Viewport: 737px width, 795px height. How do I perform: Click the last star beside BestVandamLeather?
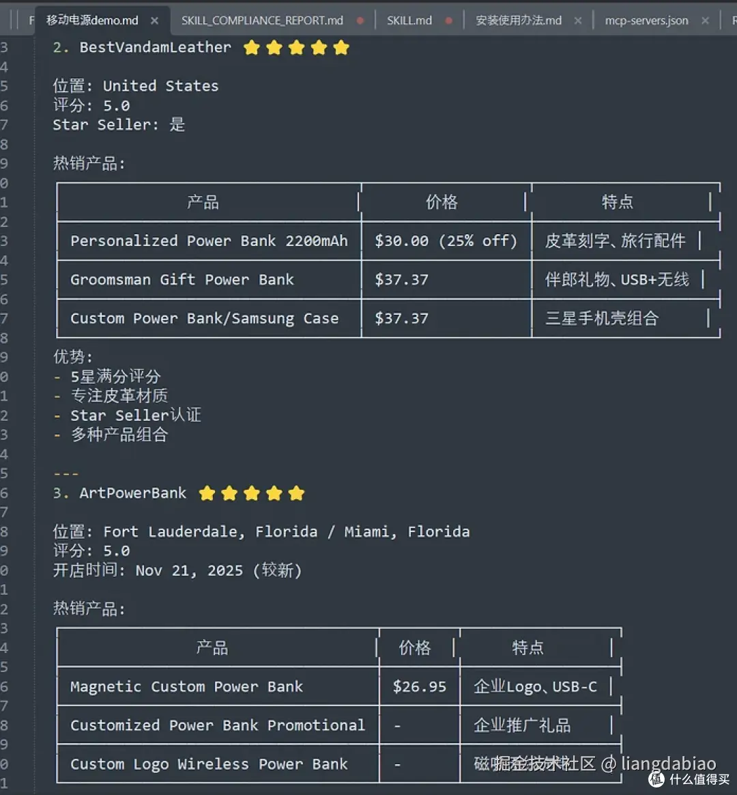coord(341,47)
